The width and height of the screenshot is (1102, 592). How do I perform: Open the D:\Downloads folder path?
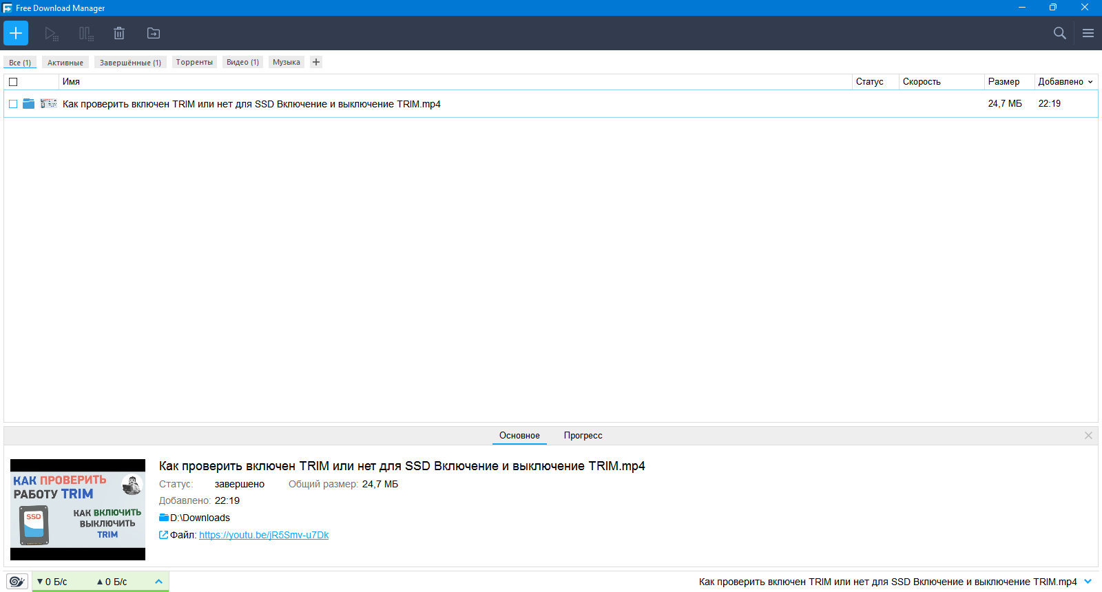click(x=200, y=518)
